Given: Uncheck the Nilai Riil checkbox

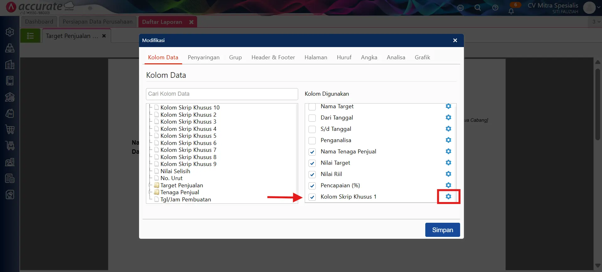Looking at the screenshot, I should 312,174.
